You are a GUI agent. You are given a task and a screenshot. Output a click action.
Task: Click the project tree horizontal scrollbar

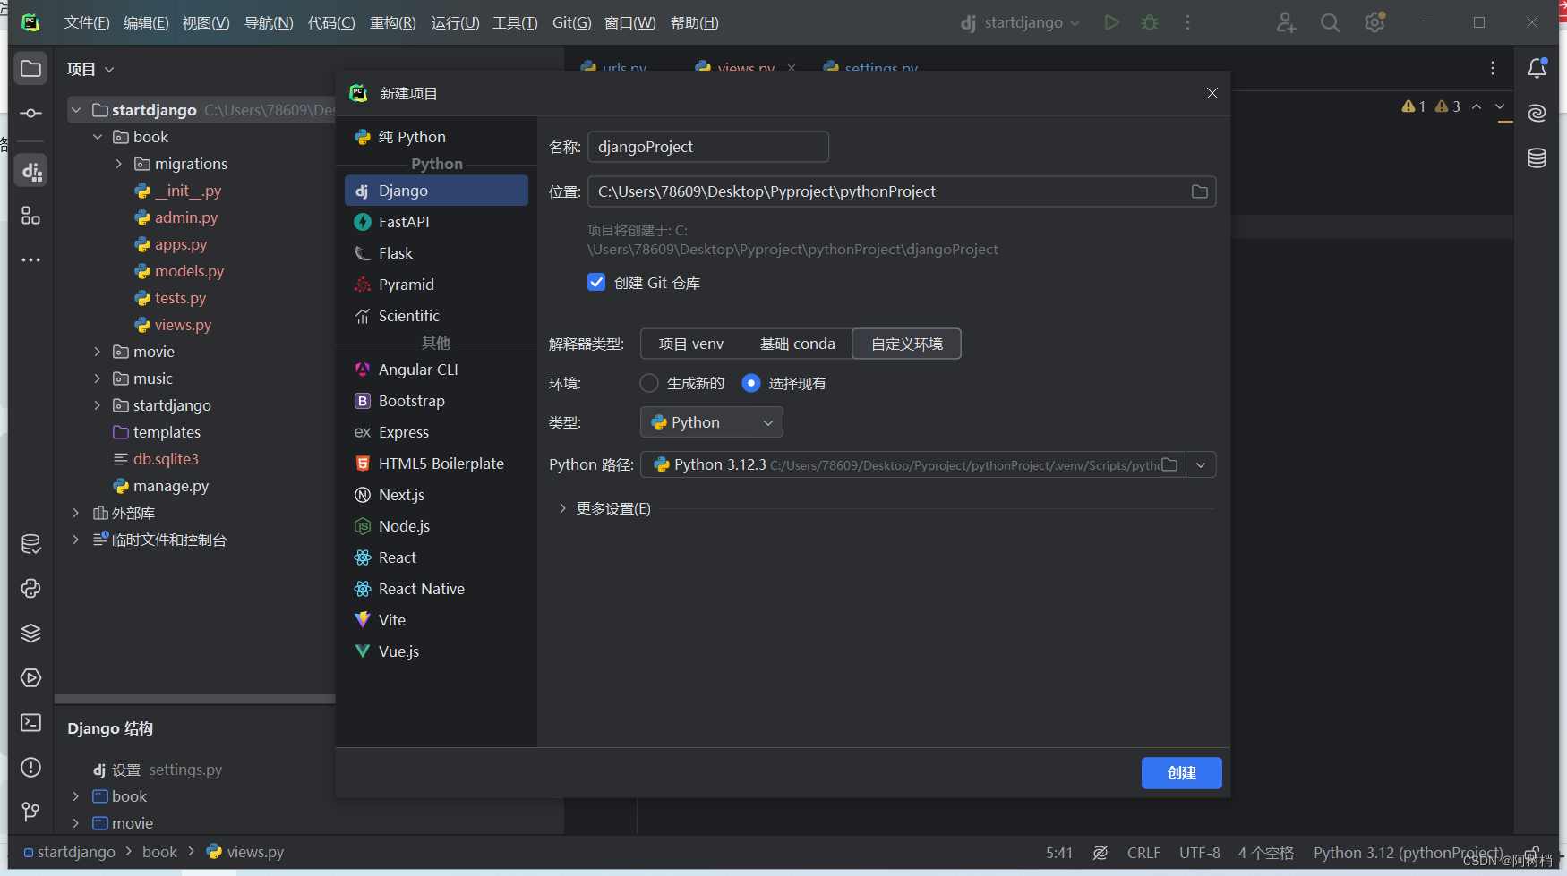tap(194, 700)
